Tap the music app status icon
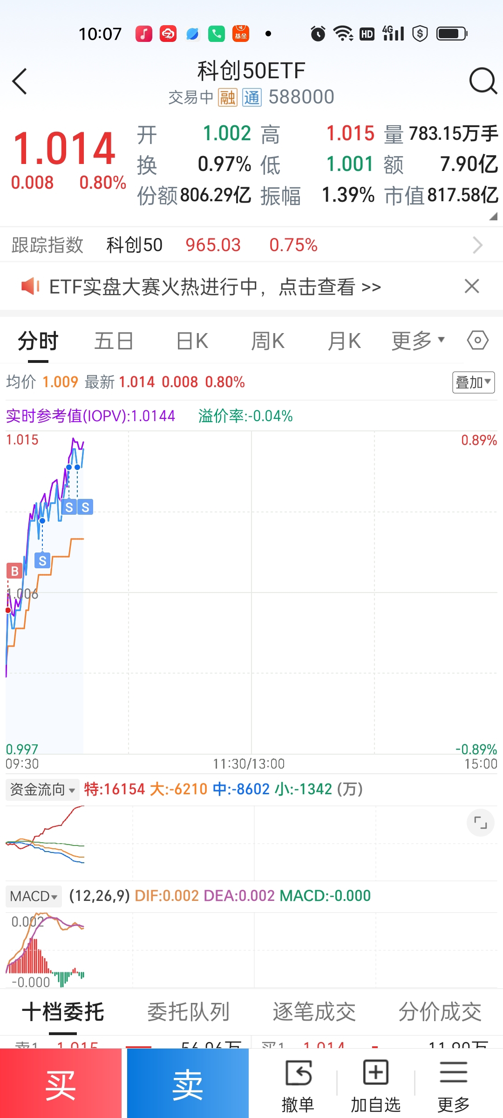 click(x=144, y=34)
